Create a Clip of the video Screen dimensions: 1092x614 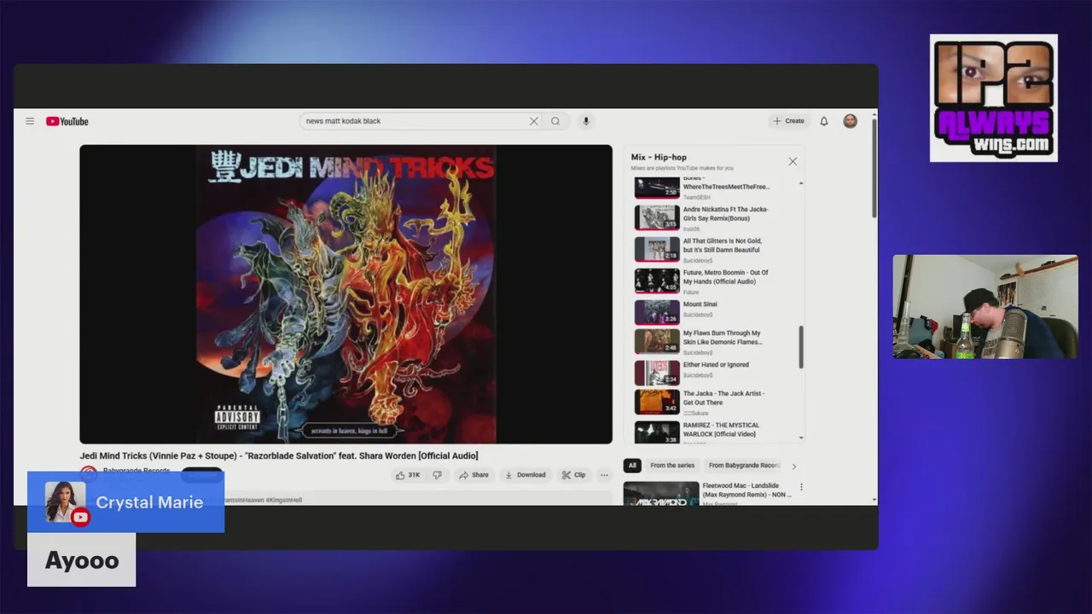[x=573, y=475]
